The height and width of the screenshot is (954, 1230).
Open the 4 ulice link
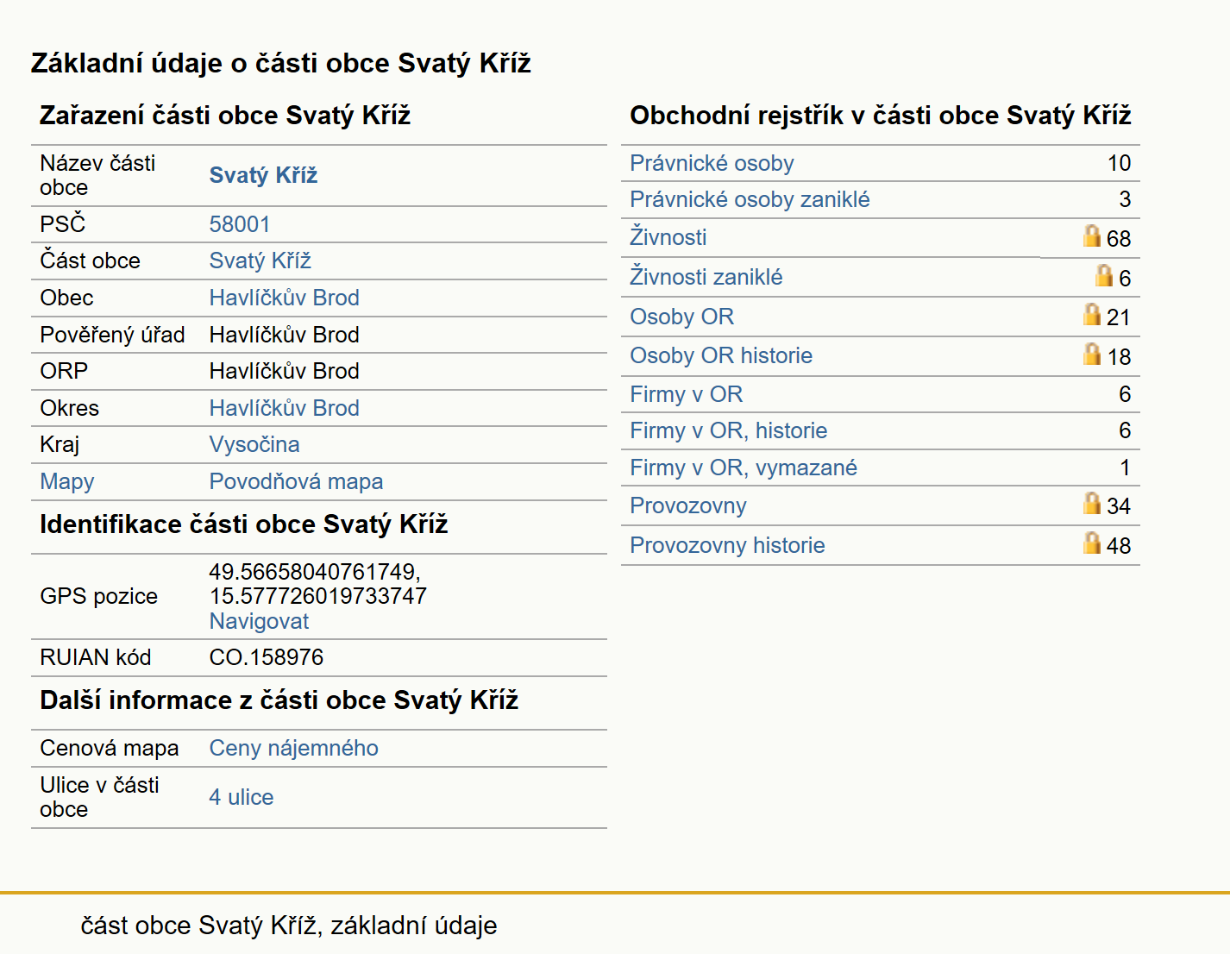click(x=241, y=797)
